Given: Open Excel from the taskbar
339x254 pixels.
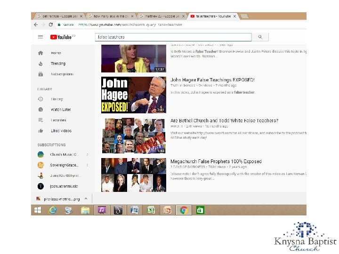Looking at the screenshot, I should point(151,210).
